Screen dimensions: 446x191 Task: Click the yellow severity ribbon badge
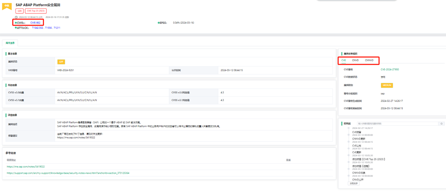pyautogui.click(x=7, y=6)
